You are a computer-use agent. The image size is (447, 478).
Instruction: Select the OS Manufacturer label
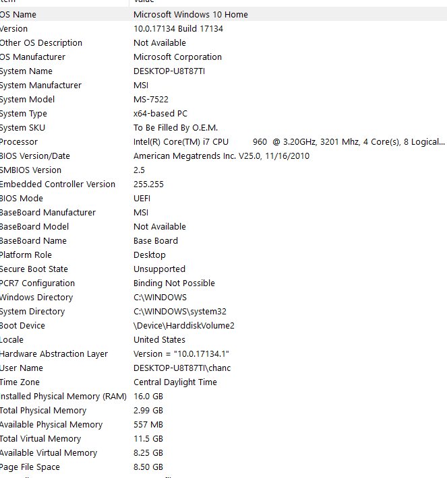click(x=32, y=57)
